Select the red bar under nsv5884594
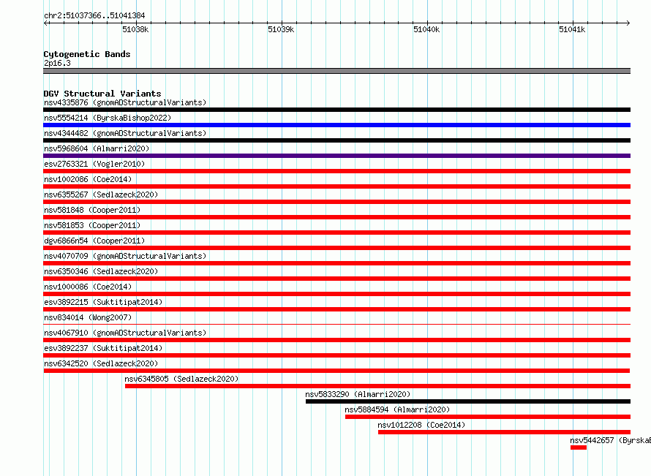The width and height of the screenshot is (651, 476). [x=488, y=417]
